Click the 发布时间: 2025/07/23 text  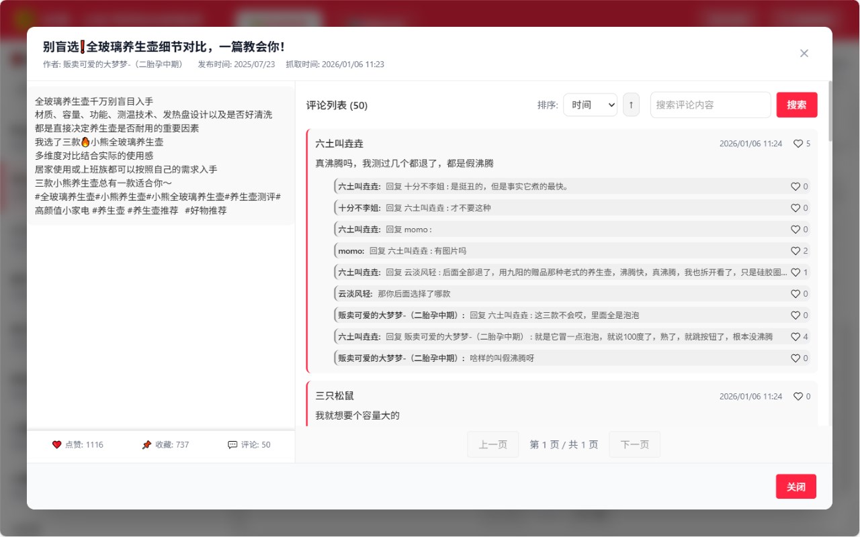[x=236, y=64]
